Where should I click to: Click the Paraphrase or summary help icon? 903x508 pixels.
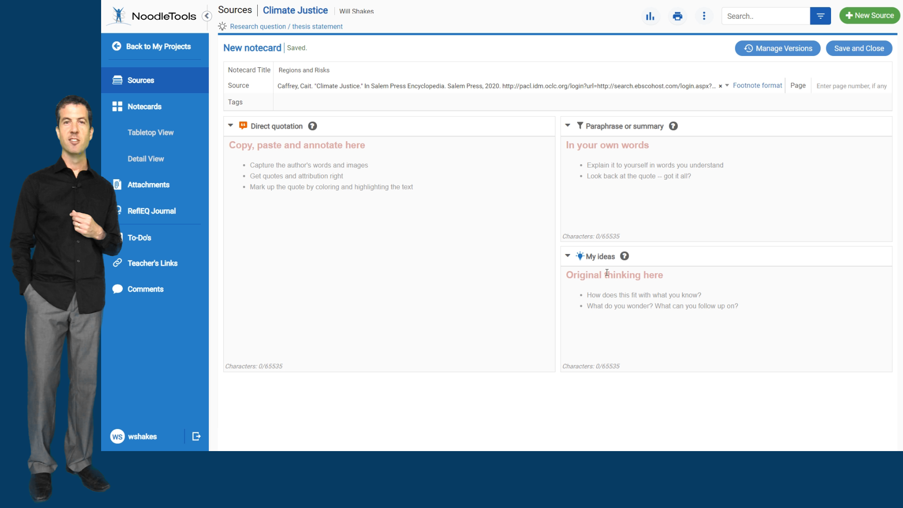coord(673,126)
